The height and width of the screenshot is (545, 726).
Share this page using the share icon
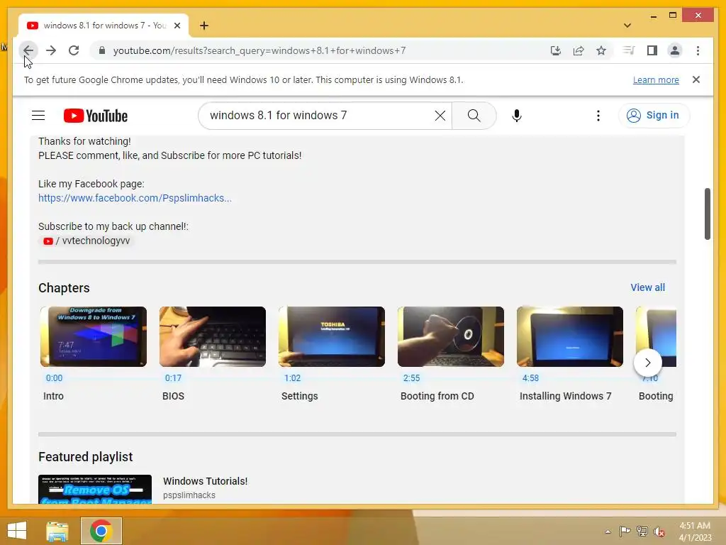point(579,50)
